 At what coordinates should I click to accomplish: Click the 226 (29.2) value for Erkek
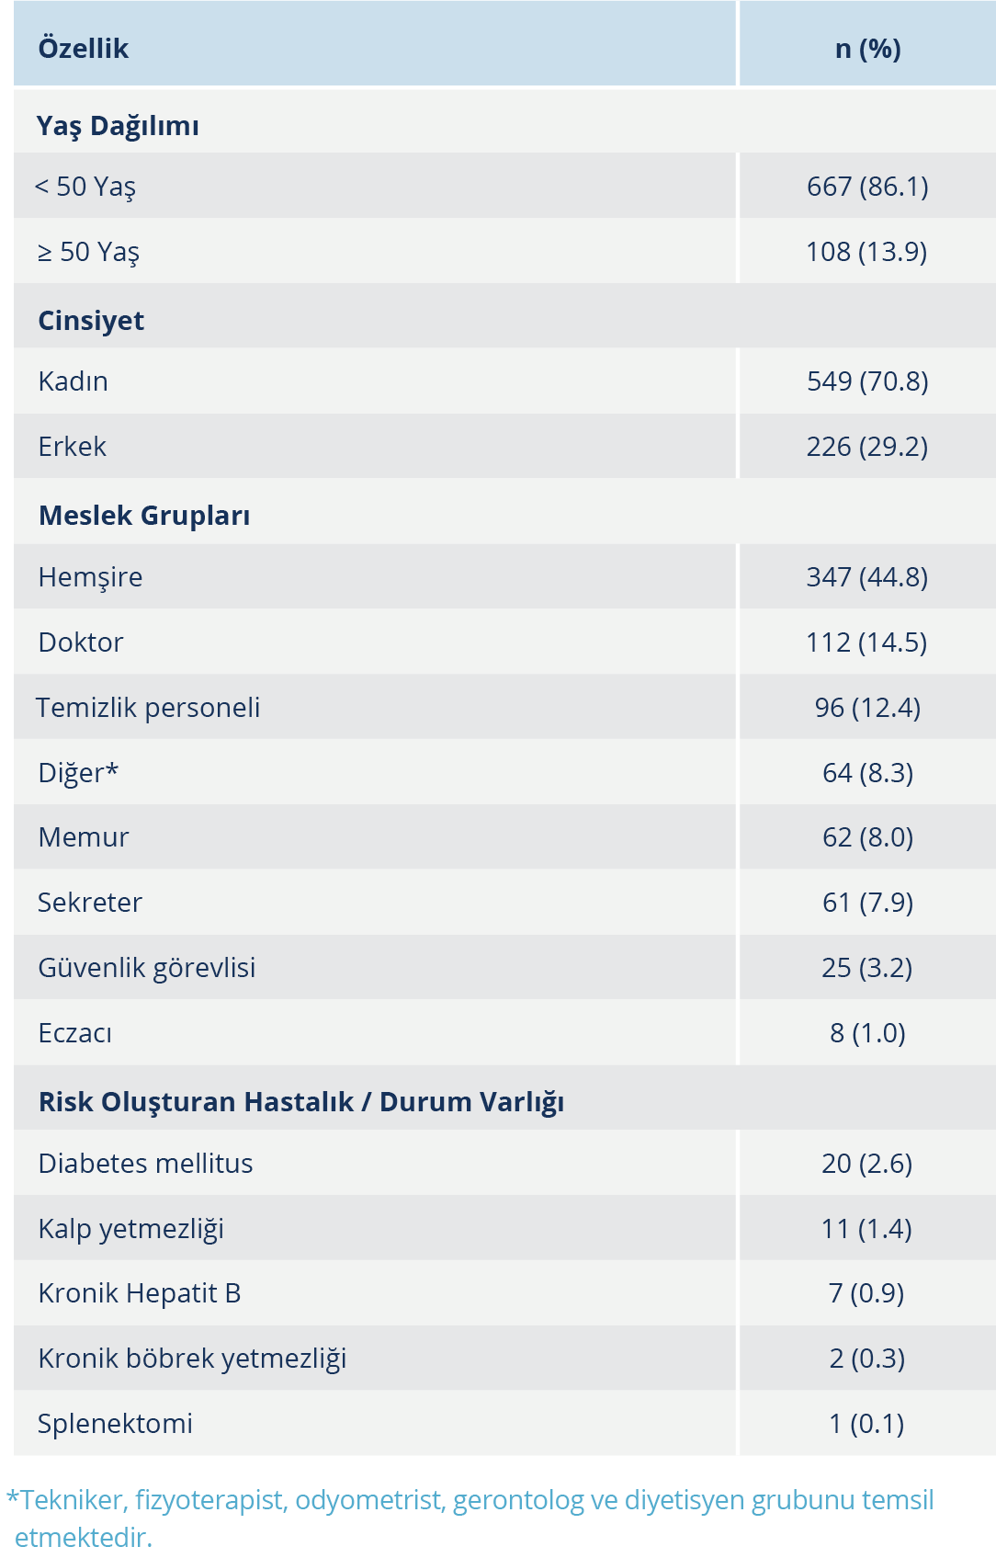tap(866, 447)
